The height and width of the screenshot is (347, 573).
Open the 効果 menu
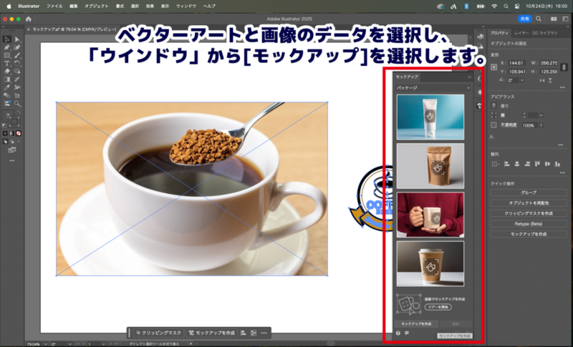coord(150,6)
